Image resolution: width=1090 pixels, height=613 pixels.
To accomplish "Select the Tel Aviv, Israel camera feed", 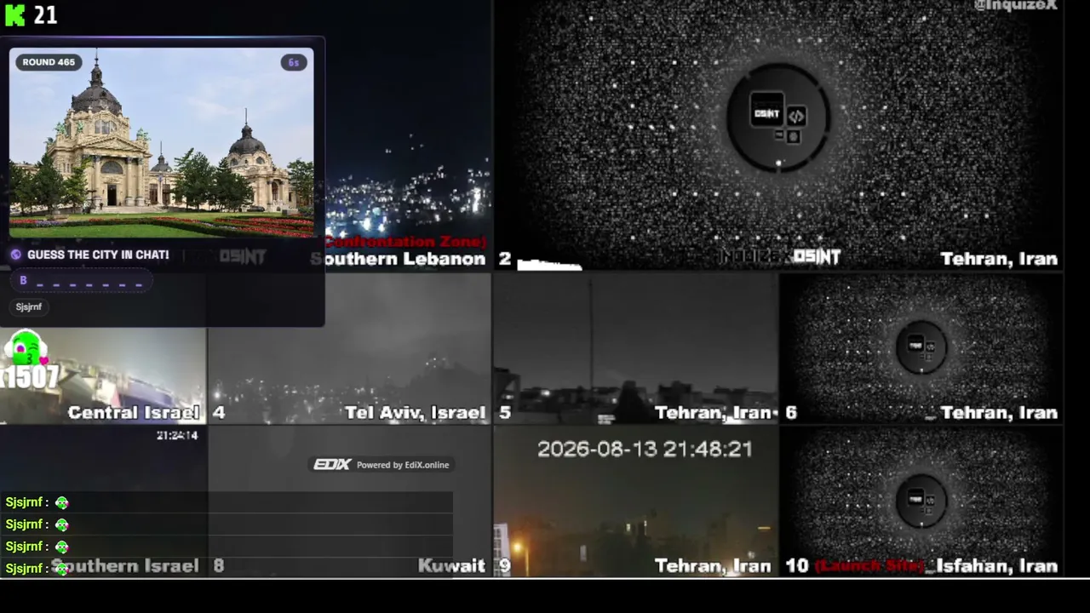I will [349, 347].
